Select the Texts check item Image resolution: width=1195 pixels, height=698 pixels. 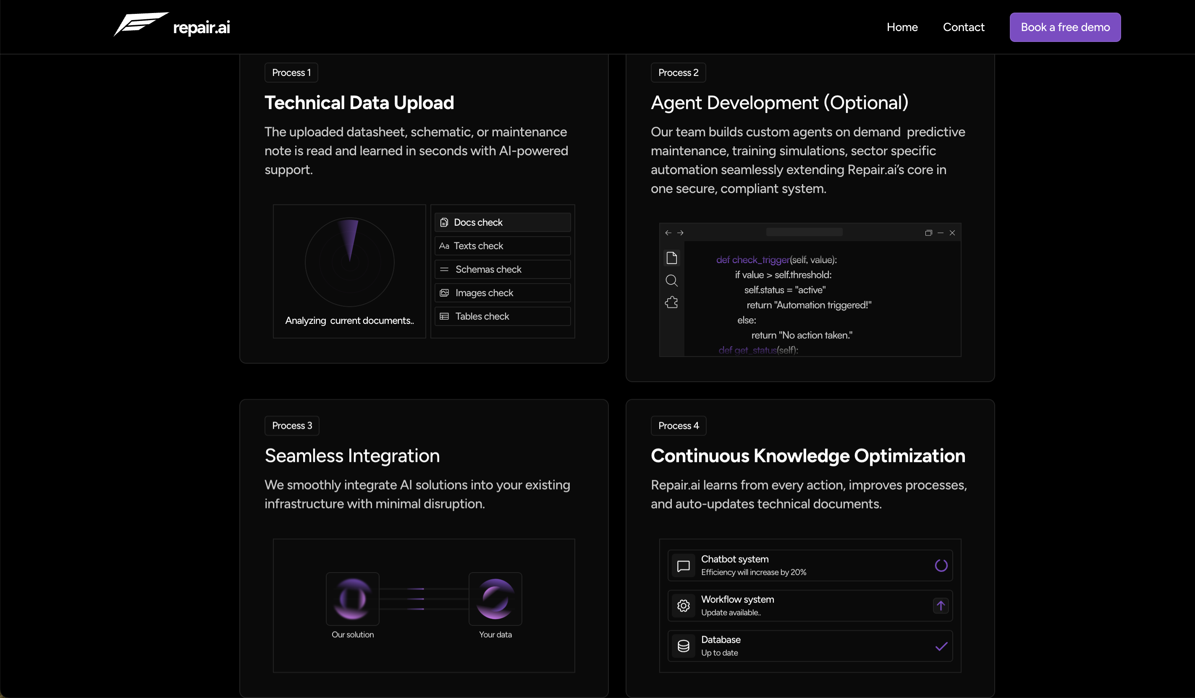tap(502, 246)
